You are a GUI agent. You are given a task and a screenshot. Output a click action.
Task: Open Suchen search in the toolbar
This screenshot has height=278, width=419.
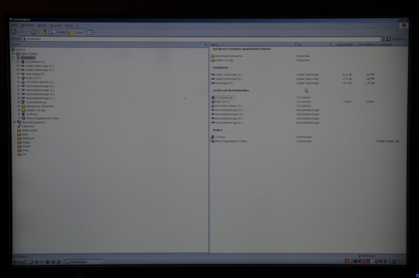point(58,32)
